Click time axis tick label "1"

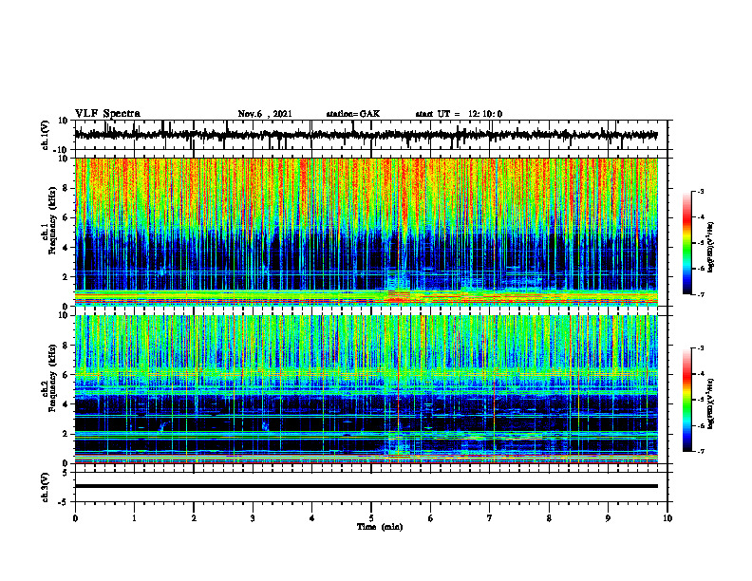(134, 518)
